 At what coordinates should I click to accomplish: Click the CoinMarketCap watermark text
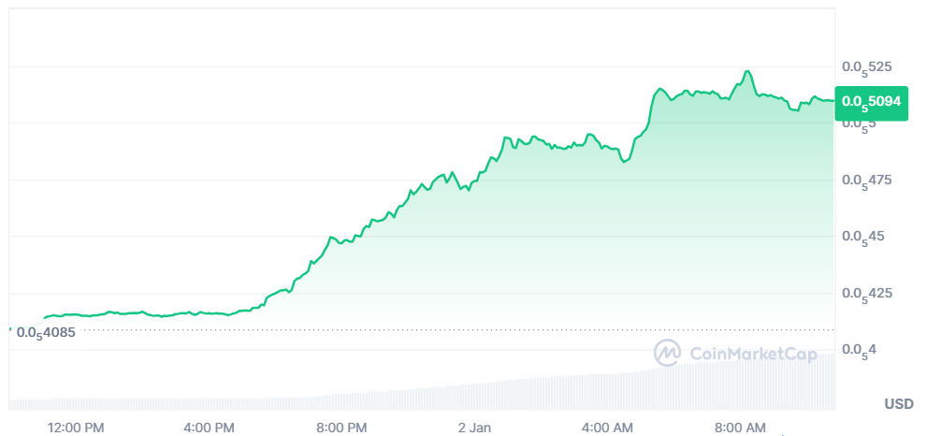coord(753,354)
